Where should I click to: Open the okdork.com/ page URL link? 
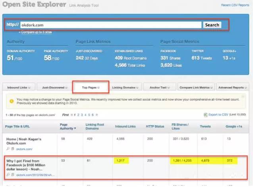(24, 149)
